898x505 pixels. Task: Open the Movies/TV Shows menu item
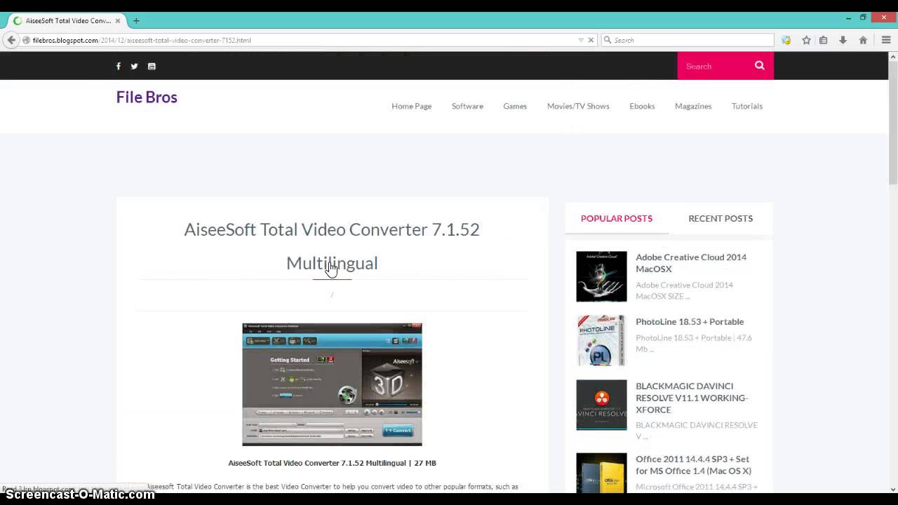point(578,106)
